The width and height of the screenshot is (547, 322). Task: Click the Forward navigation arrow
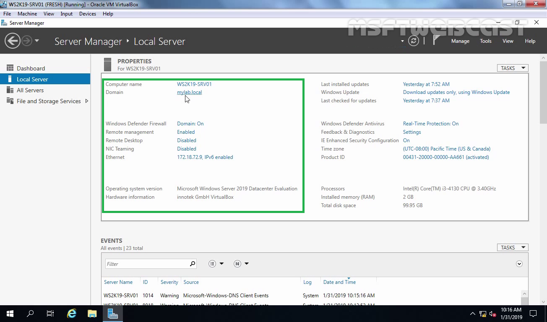(27, 41)
